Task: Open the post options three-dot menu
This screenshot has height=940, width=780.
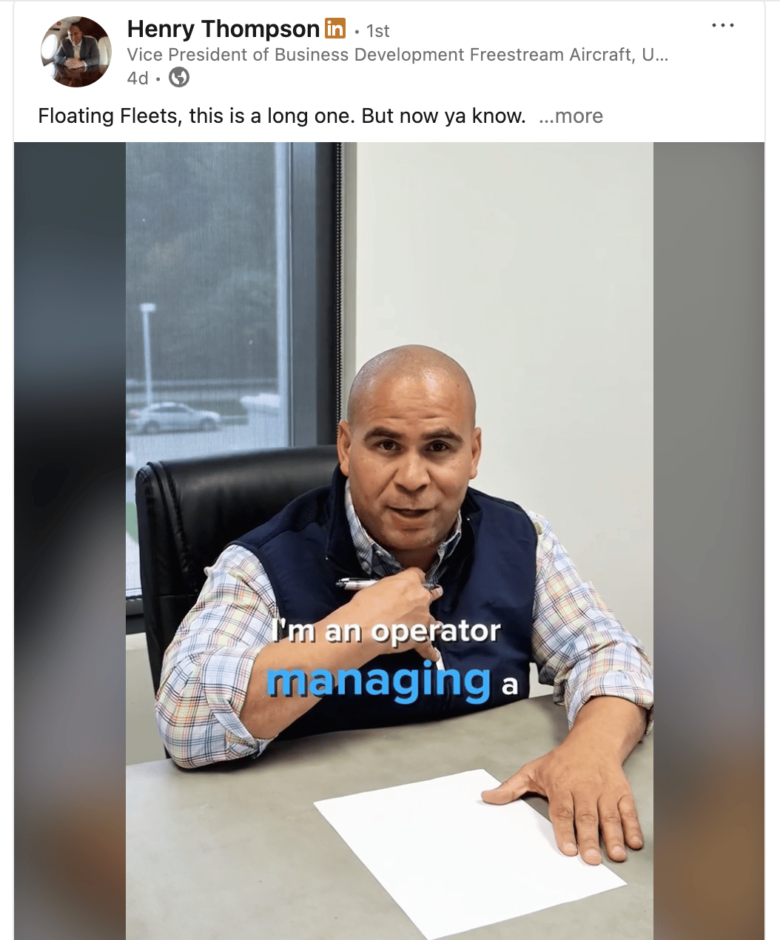Action: pyautogui.click(x=722, y=26)
